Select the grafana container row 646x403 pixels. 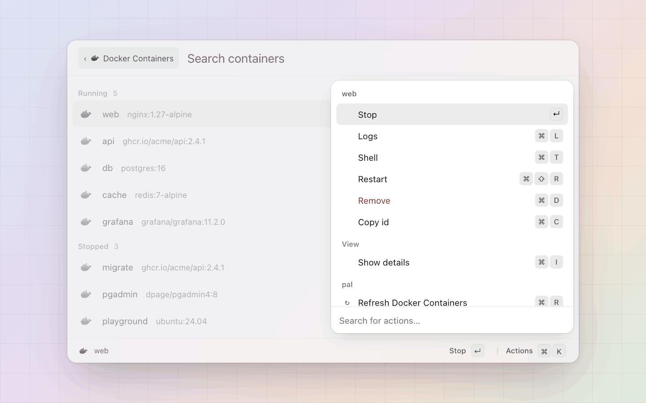click(x=202, y=222)
